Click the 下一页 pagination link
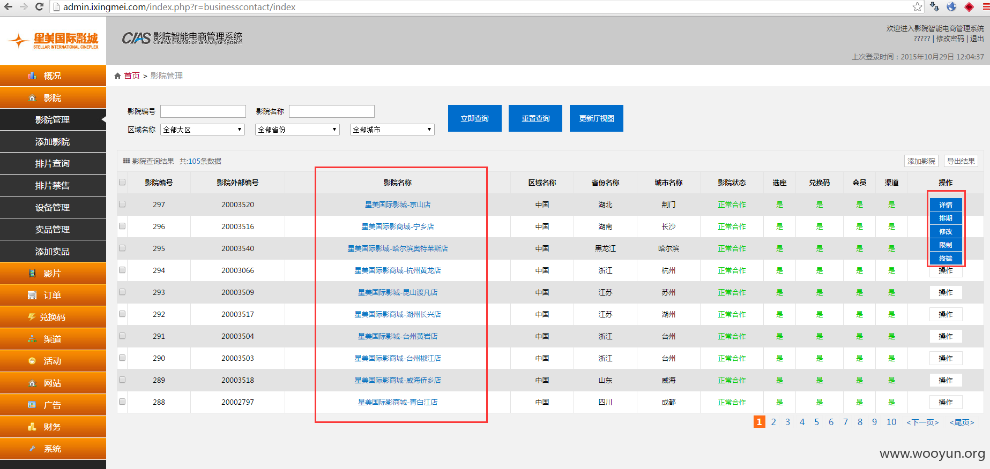This screenshot has height=469, width=990. click(922, 422)
